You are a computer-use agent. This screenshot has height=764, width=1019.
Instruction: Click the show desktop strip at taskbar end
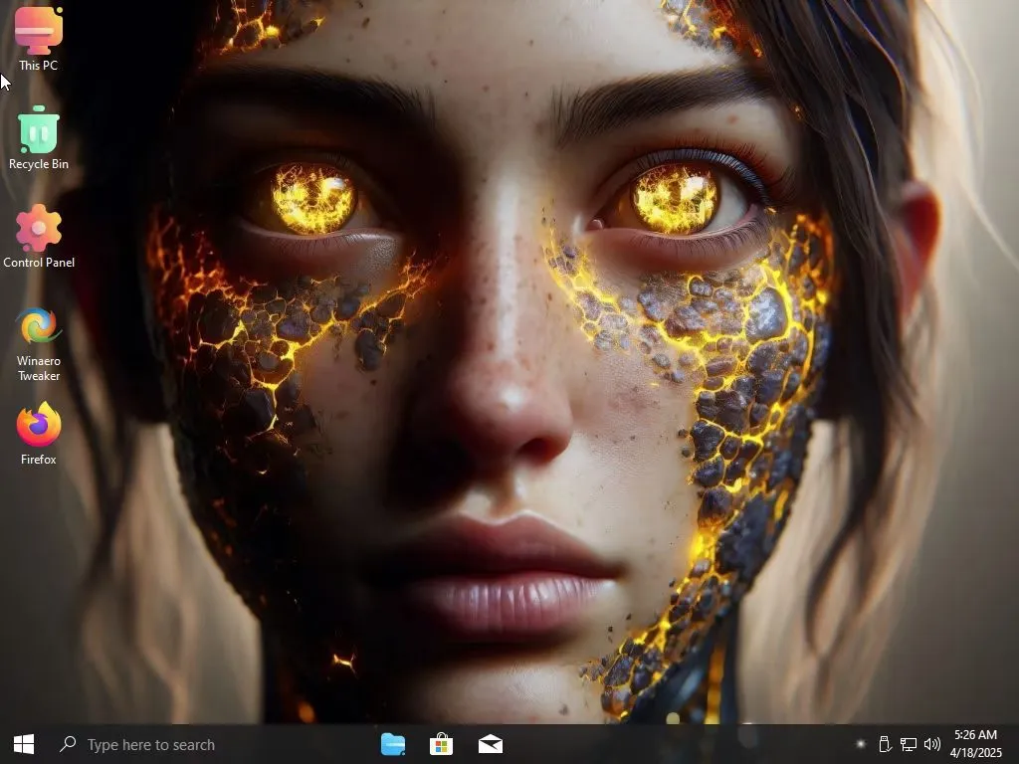(x=1016, y=743)
